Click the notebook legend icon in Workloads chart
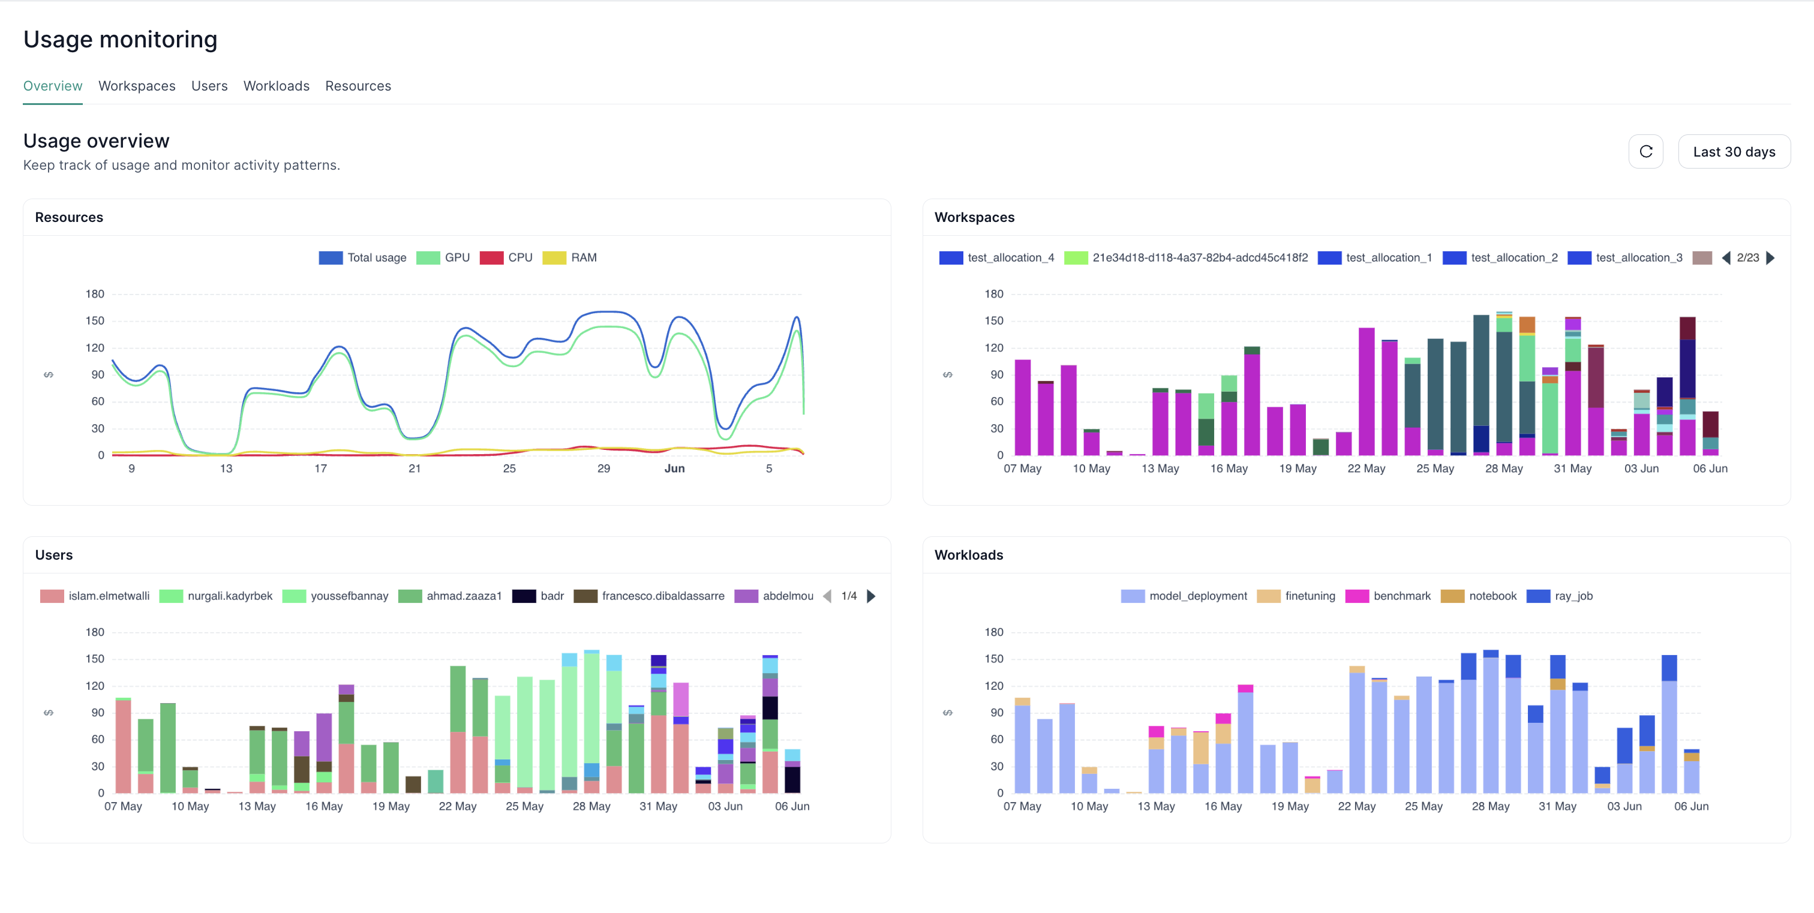This screenshot has height=913, width=1814. (1450, 596)
